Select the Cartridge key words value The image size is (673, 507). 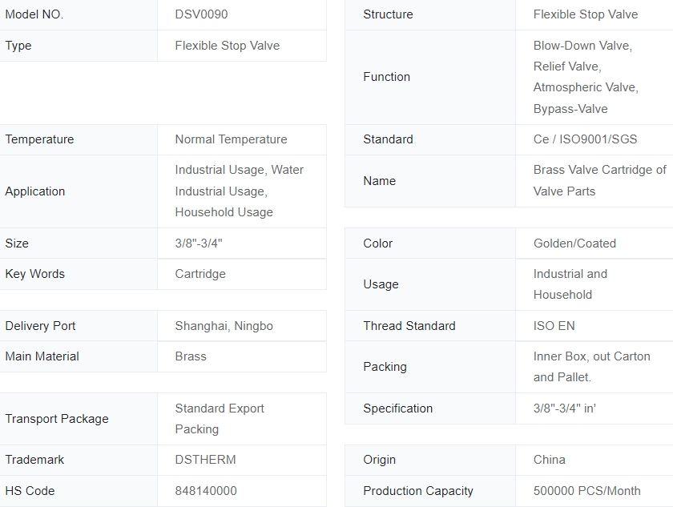pos(200,274)
